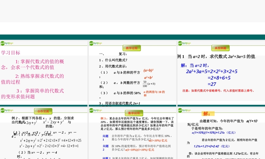
Task: Click the step =2×8+6+5
Action: pos(219,78)
